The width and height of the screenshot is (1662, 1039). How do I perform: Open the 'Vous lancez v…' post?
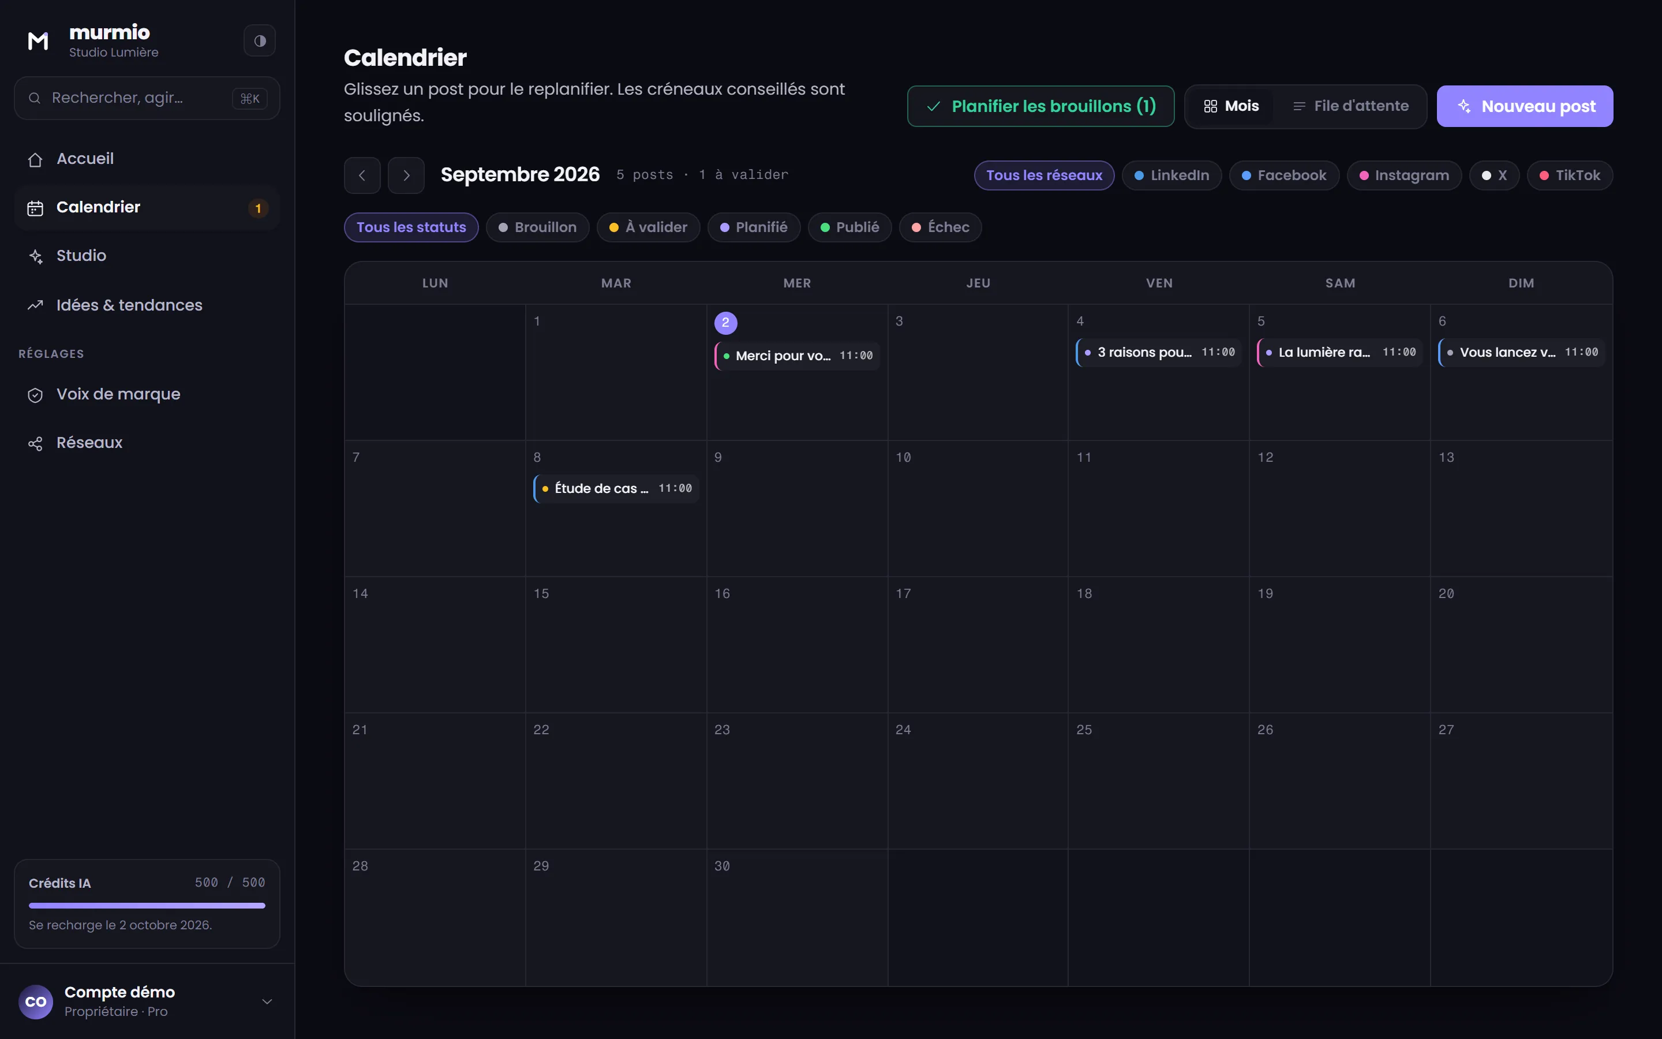coord(1521,353)
